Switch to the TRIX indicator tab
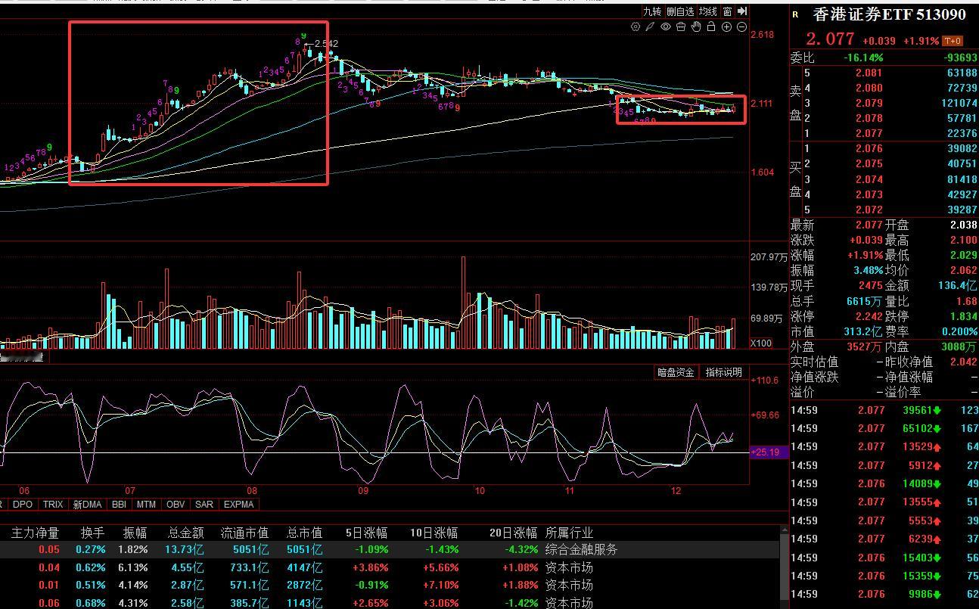Screen dimensions: 979x609 pyautogui.click(x=53, y=504)
